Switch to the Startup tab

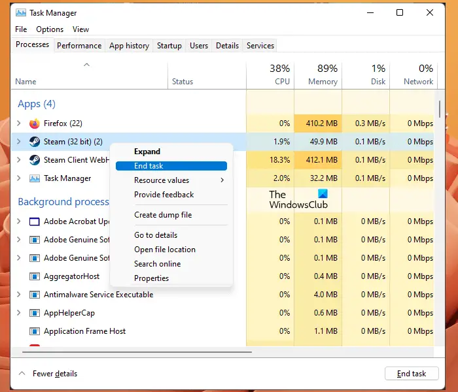169,46
